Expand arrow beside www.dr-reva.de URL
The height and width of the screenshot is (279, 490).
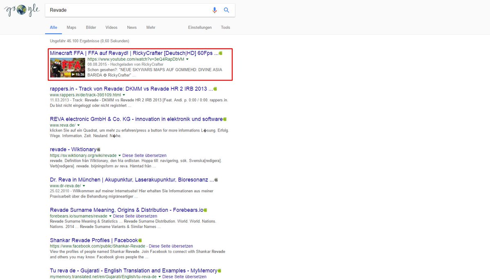(84, 186)
